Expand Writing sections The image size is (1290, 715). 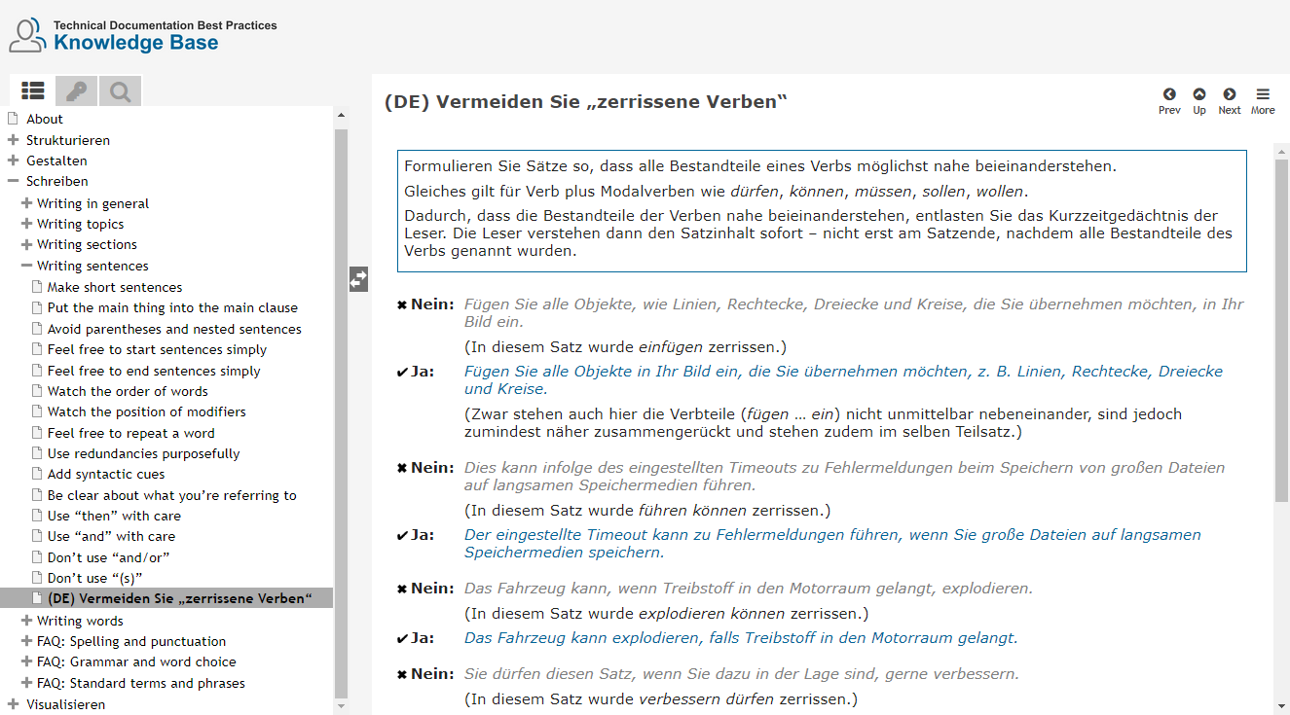tap(27, 244)
